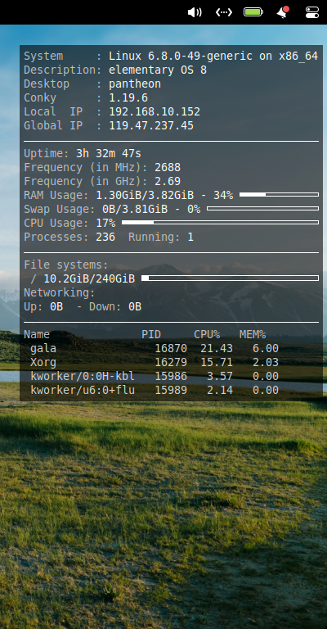The width and height of the screenshot is (327, 629).
Task: Click the local IP 192.168.10.152
Action: [155, 112]
